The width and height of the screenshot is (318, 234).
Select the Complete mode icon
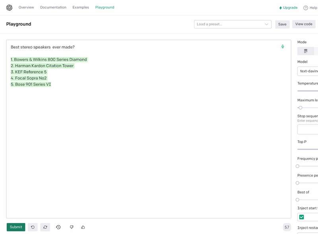click(x=305, y=51)
